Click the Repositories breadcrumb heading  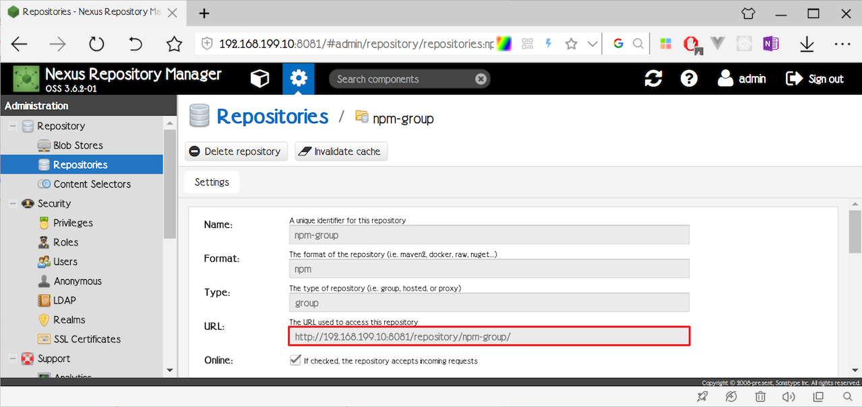(x=272, y=116)
